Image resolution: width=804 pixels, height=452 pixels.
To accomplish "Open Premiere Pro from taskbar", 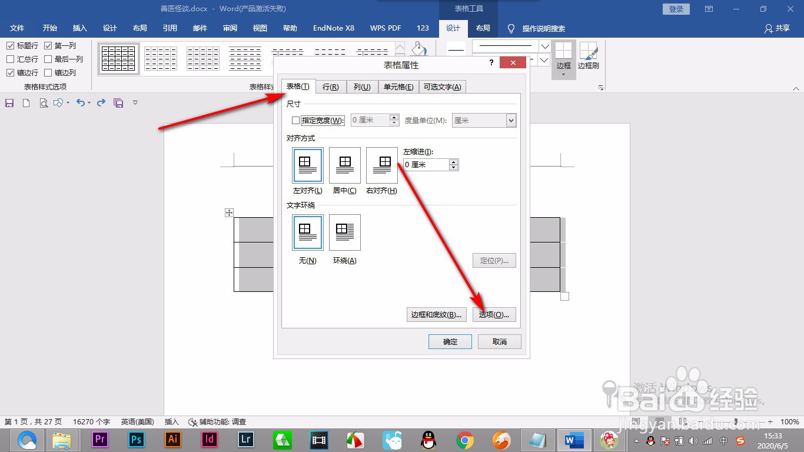I will (x=100, y=440).
